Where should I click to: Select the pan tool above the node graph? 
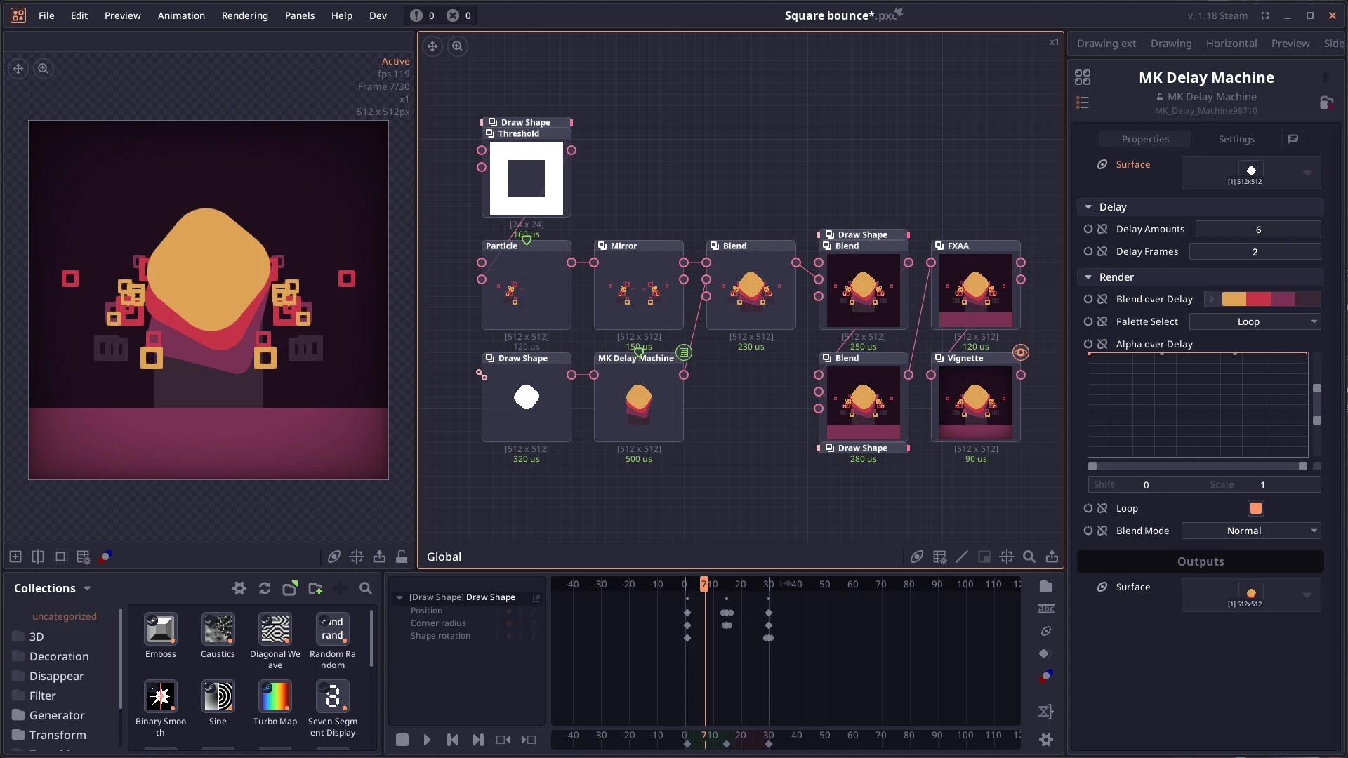tap(432, 46)
